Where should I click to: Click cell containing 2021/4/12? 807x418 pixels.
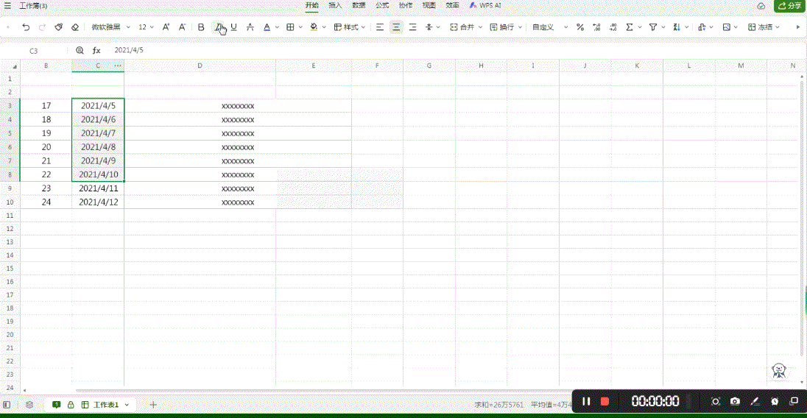(99, 202)
